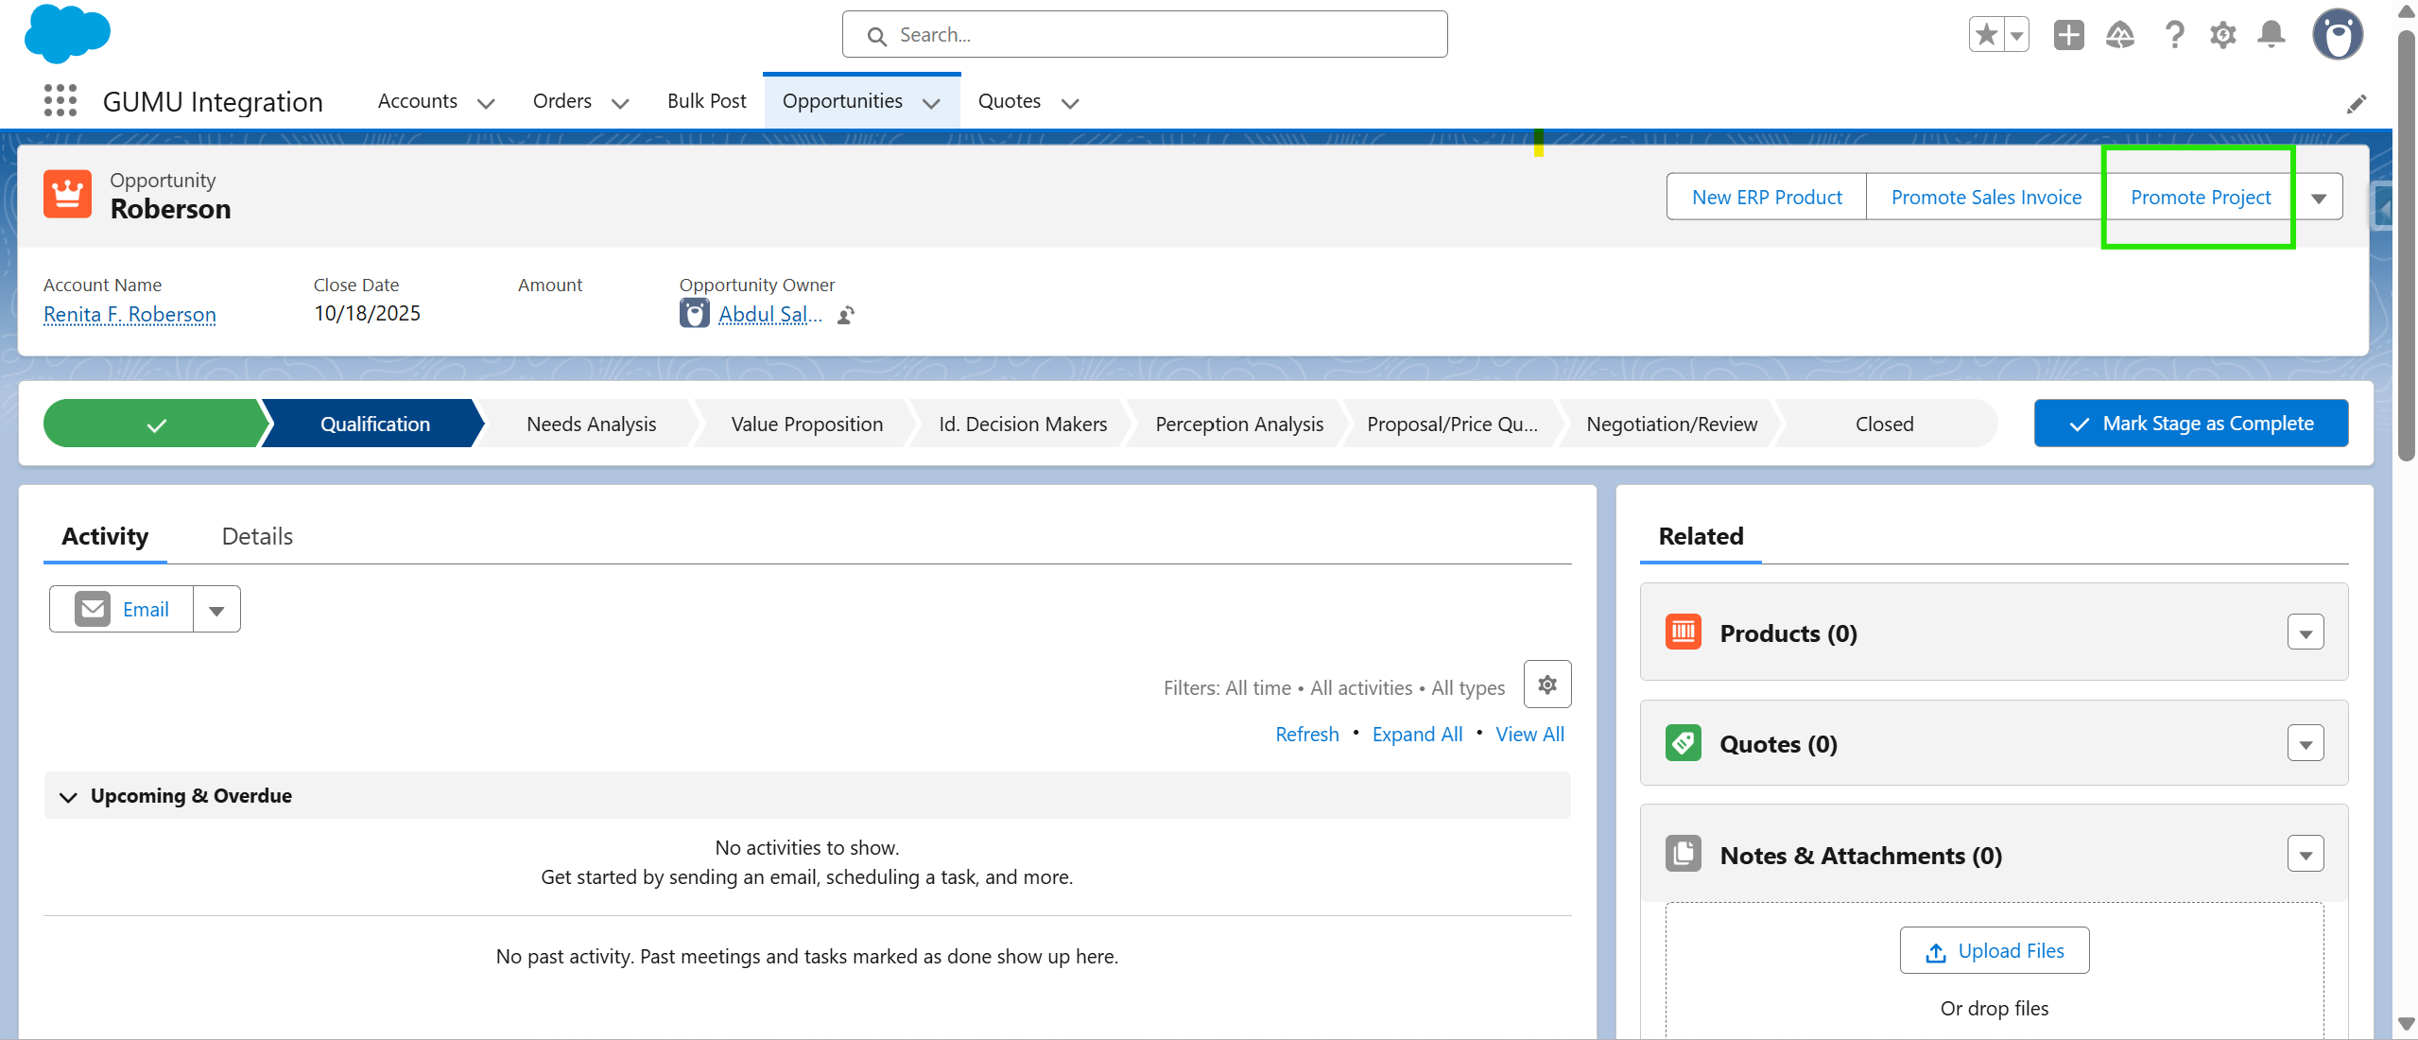Collapse the Upcoming & Overdue section
The height and width of the screenshot is (1040, 2418).
pyautogui.click(x=68, y=797)
